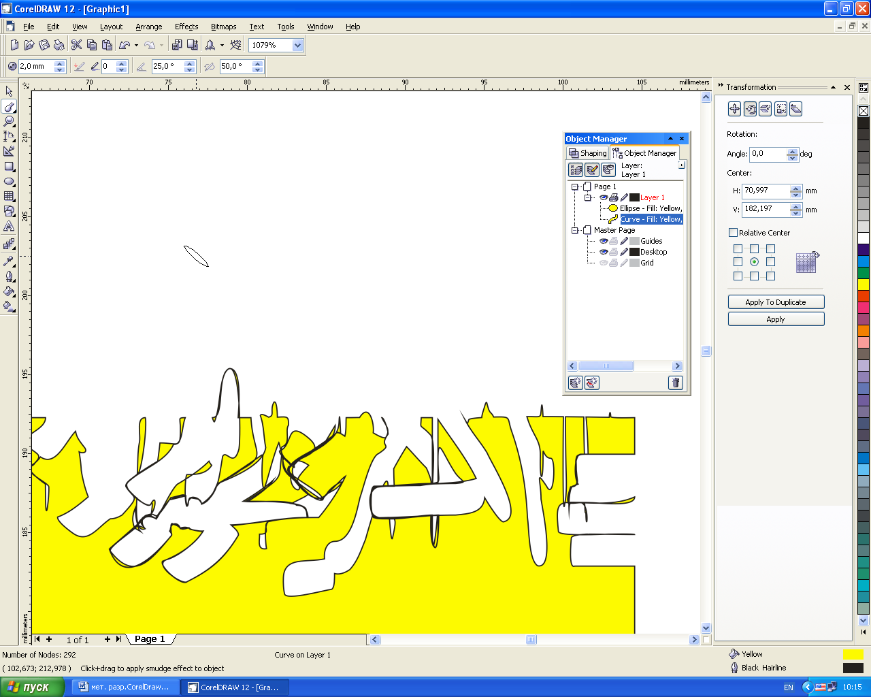
Task: Click the Print icon in toolbar
Action: coord(59,45)
